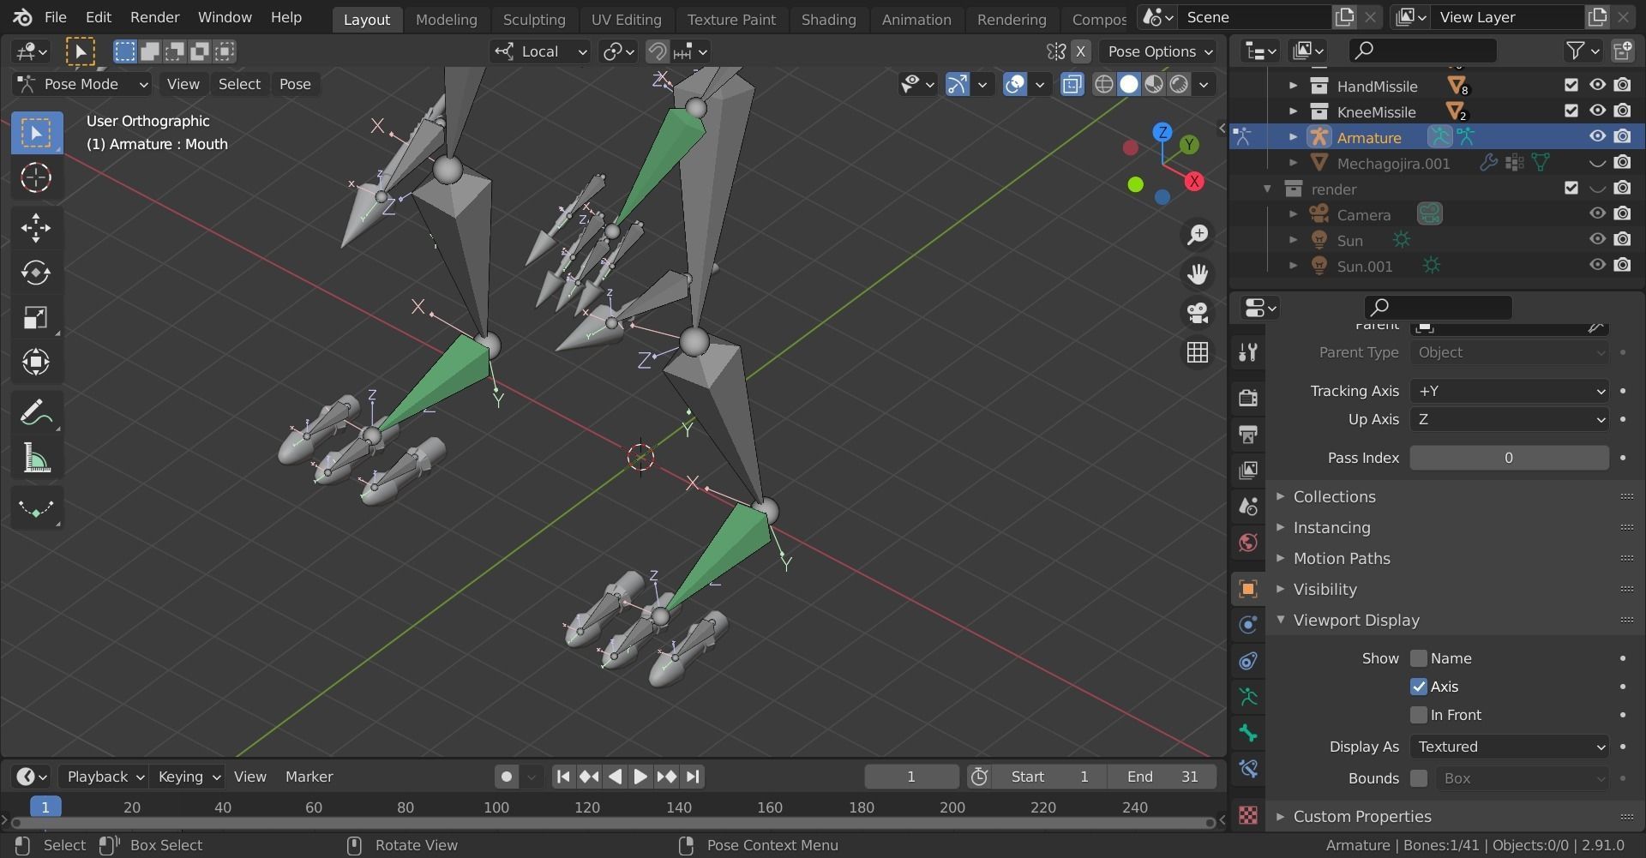Uncheck the KneeMissile collection checkbox
This screenshot has width=1646, height=858.
click(1571, 111)
